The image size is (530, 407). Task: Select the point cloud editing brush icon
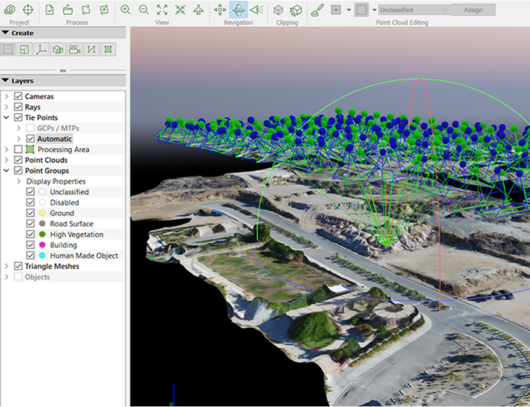[317, 10]
